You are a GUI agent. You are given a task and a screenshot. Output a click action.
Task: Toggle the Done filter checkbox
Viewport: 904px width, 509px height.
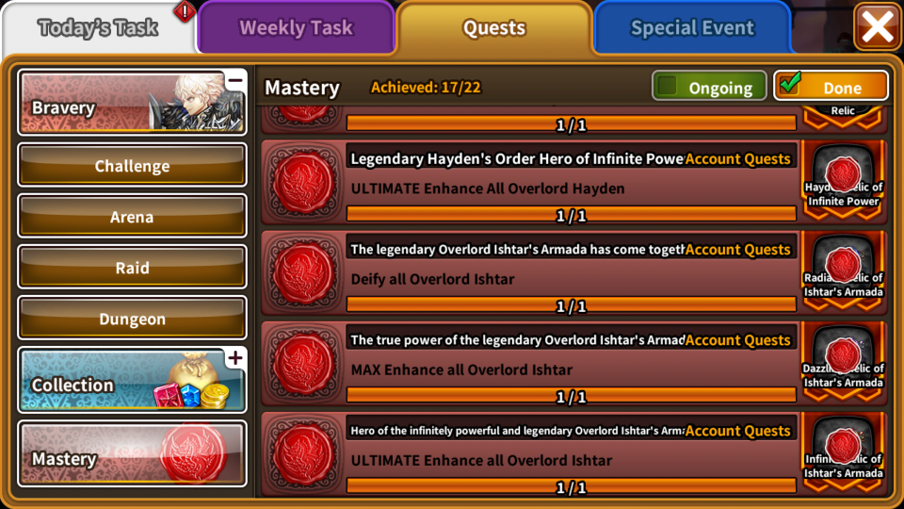click(789, 85)
